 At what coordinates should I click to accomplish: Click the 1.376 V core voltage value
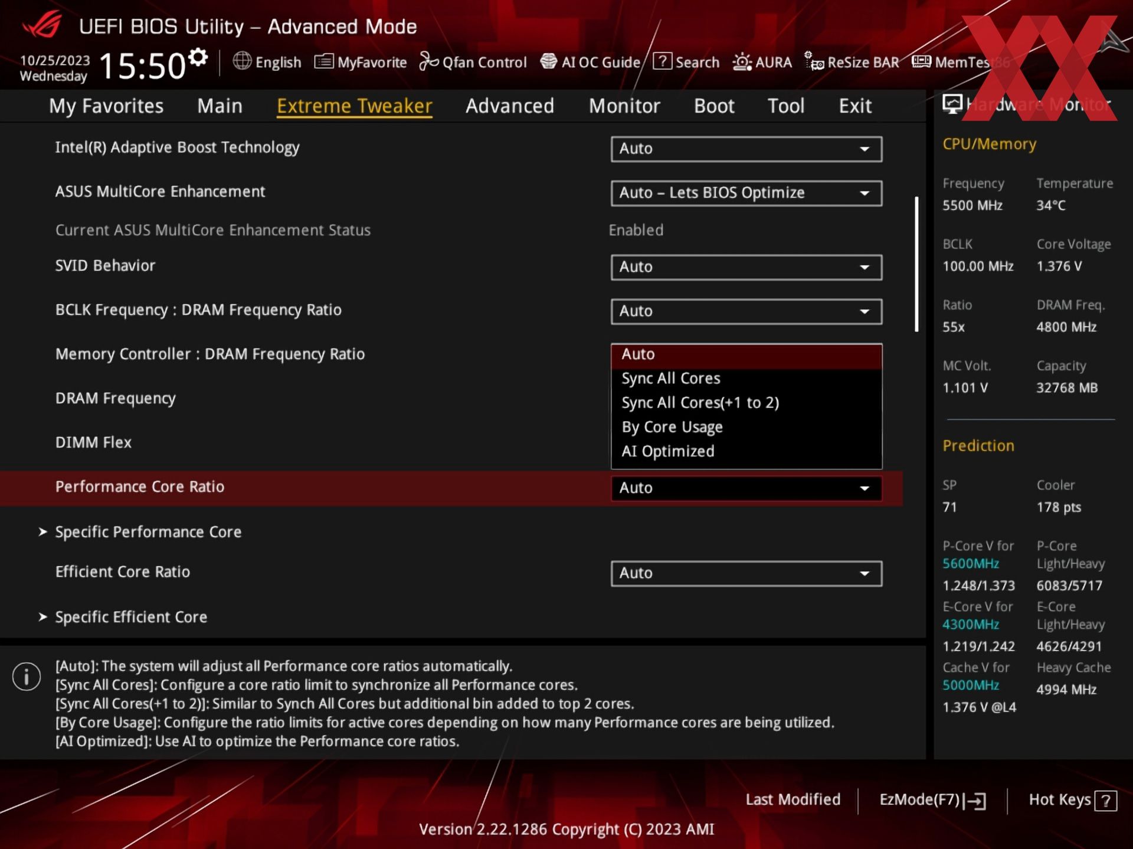pos(1059,266)
